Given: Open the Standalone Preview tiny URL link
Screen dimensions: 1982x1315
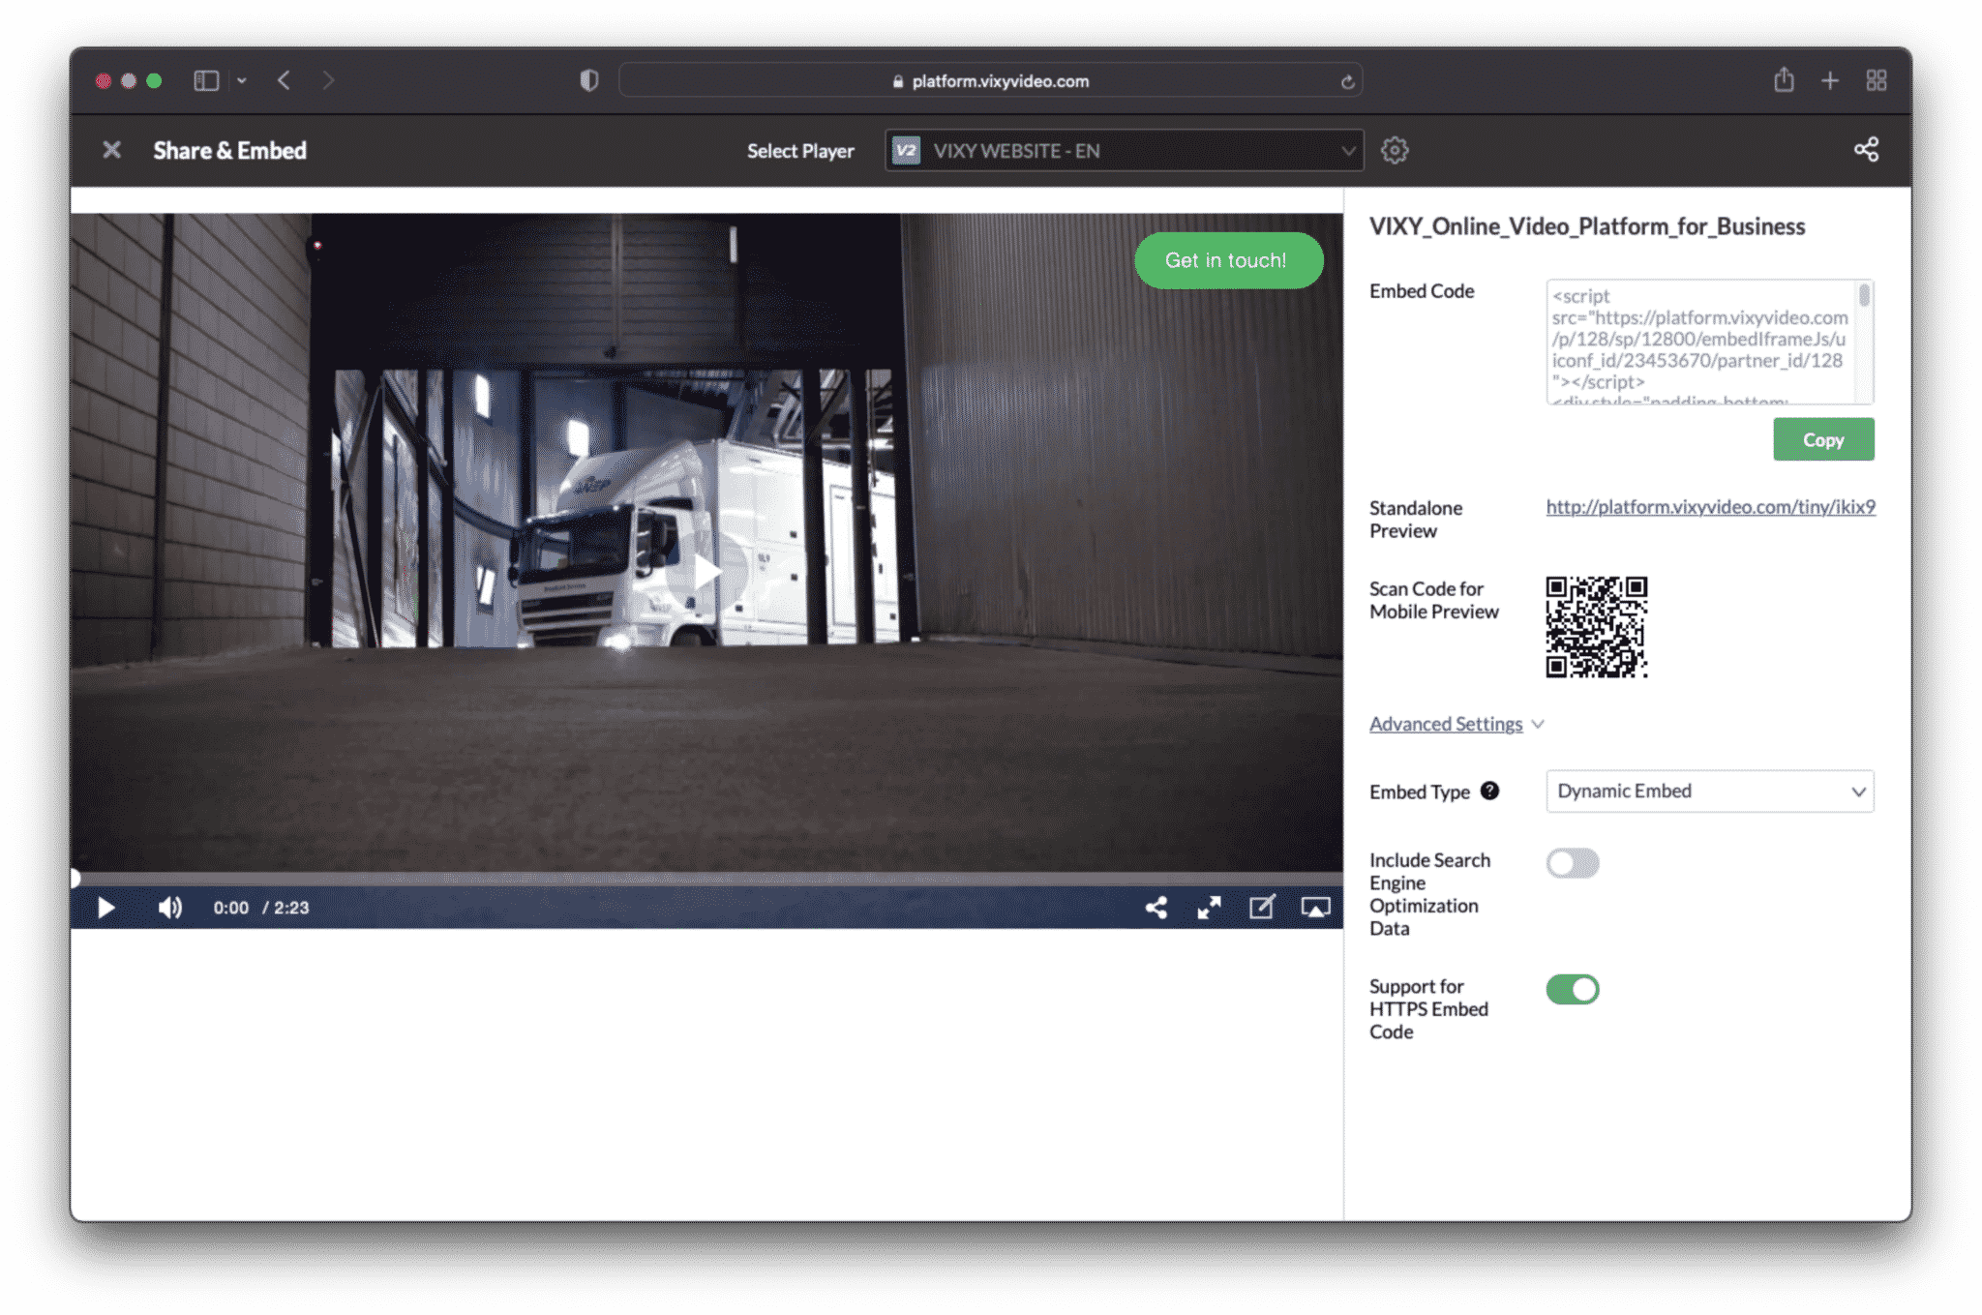Looking at the screenshot, I should [x=1710, y=507].
